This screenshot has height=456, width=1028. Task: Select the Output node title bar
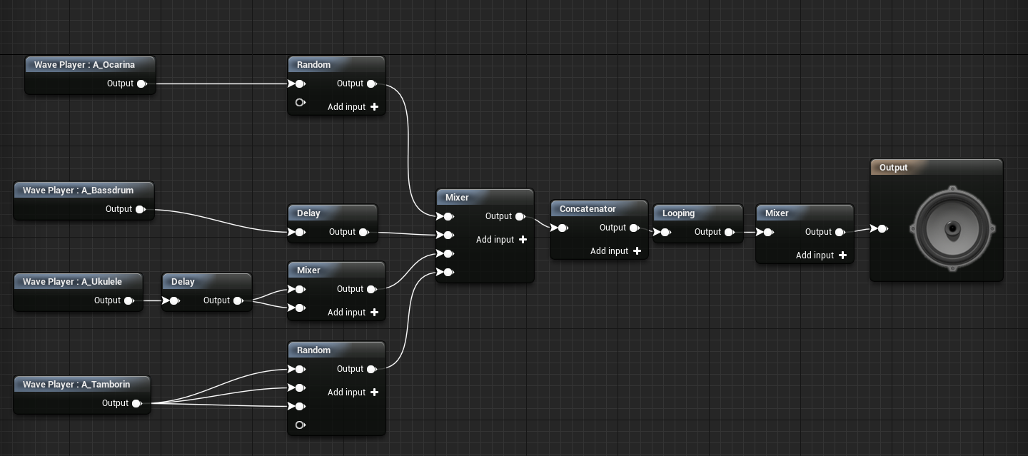tap(937, 168)
